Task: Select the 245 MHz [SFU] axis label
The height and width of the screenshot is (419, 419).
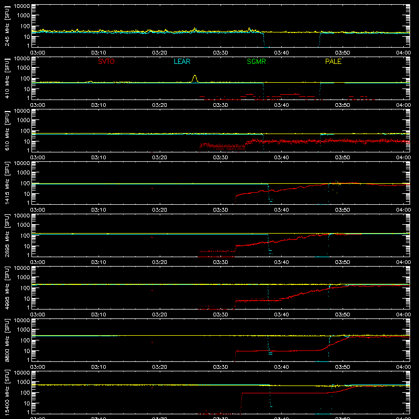Action: (x=7, y=26)
